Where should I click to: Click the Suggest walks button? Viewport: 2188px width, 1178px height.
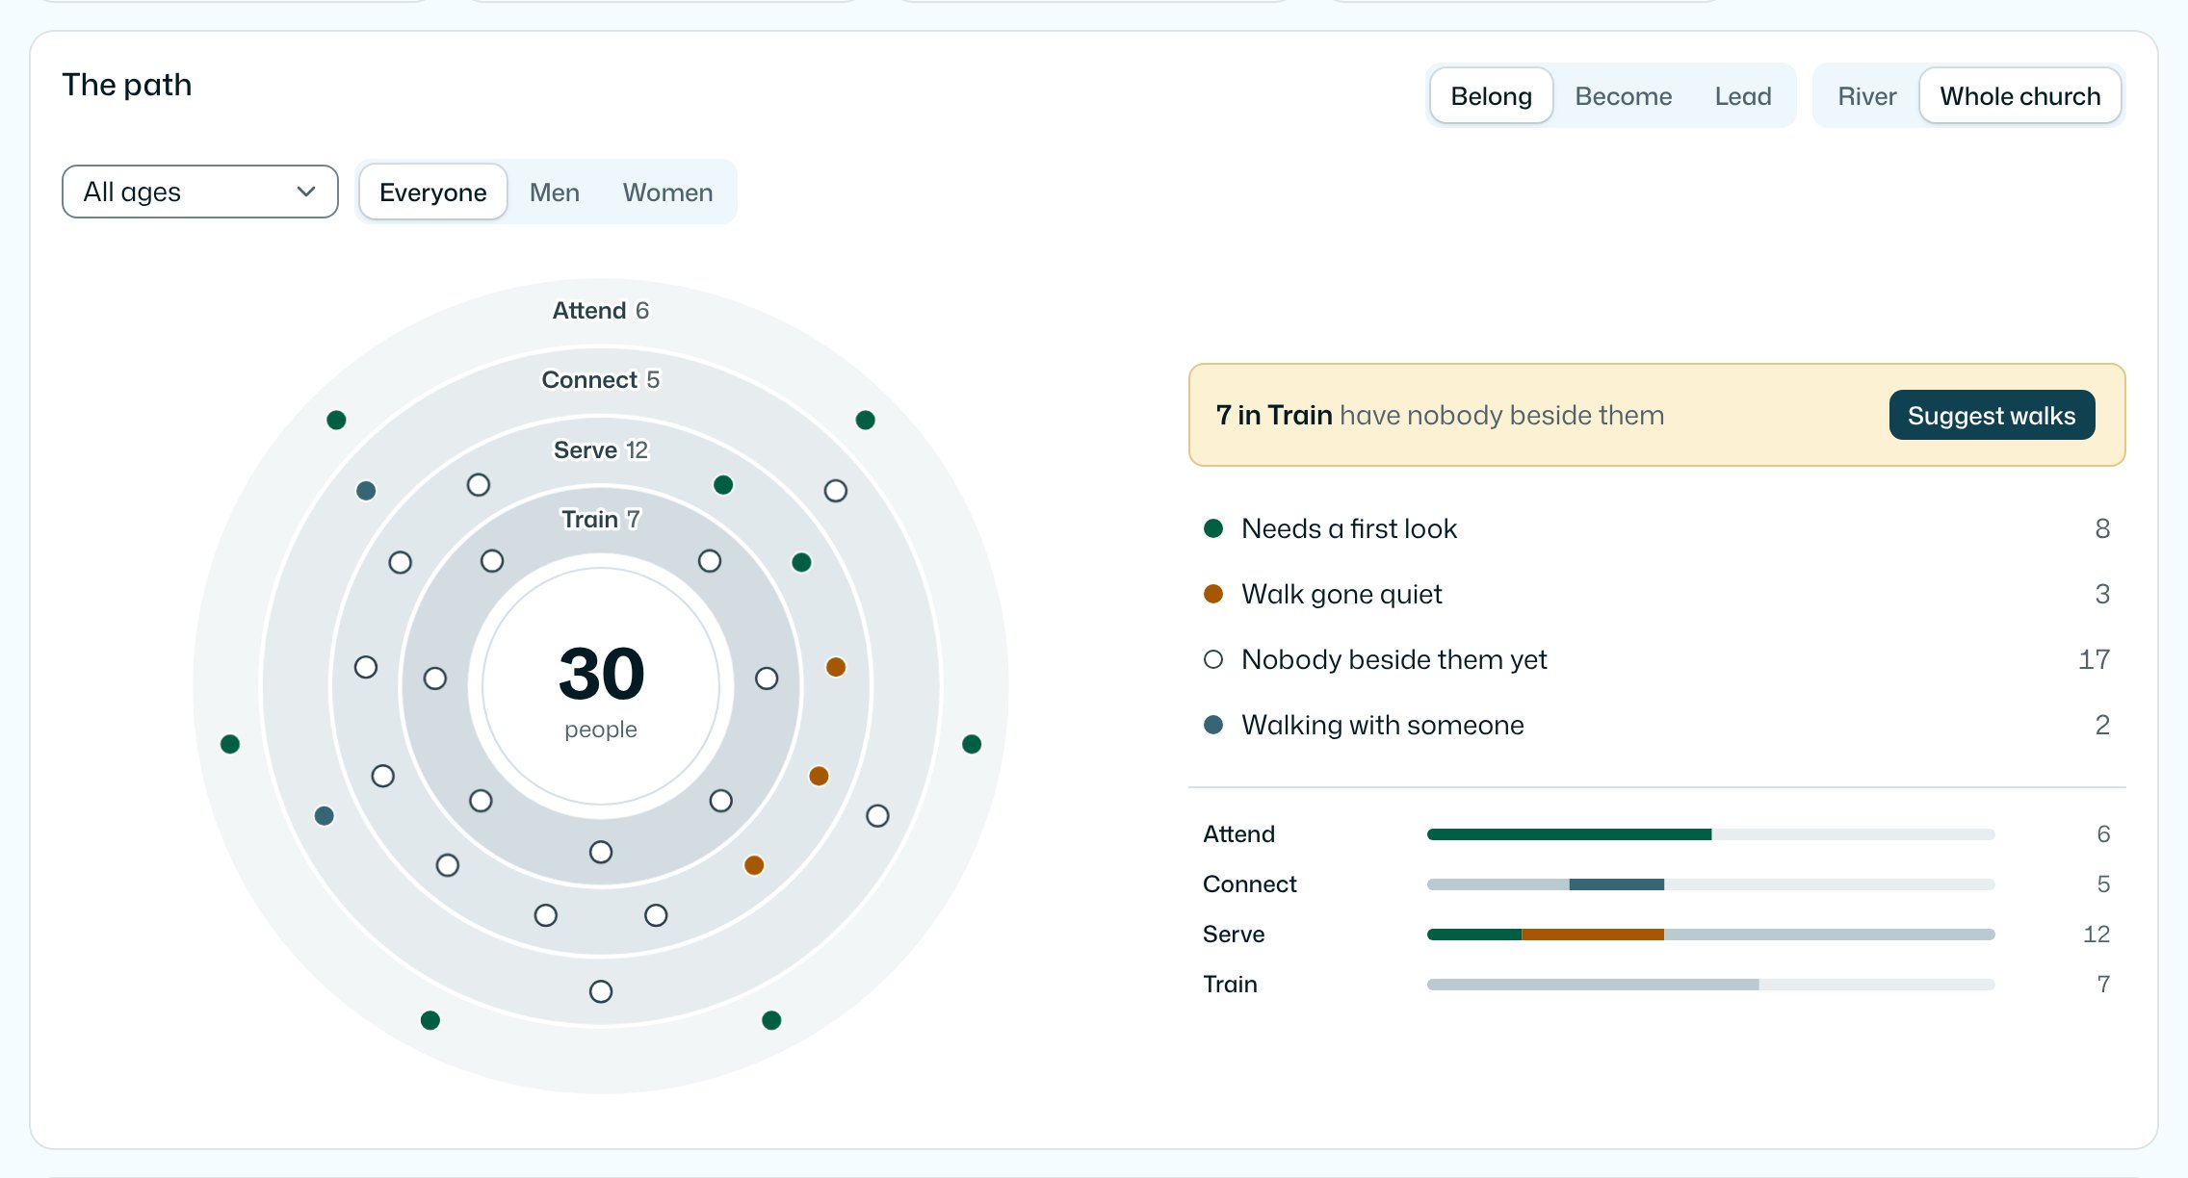pos(1992,415)
